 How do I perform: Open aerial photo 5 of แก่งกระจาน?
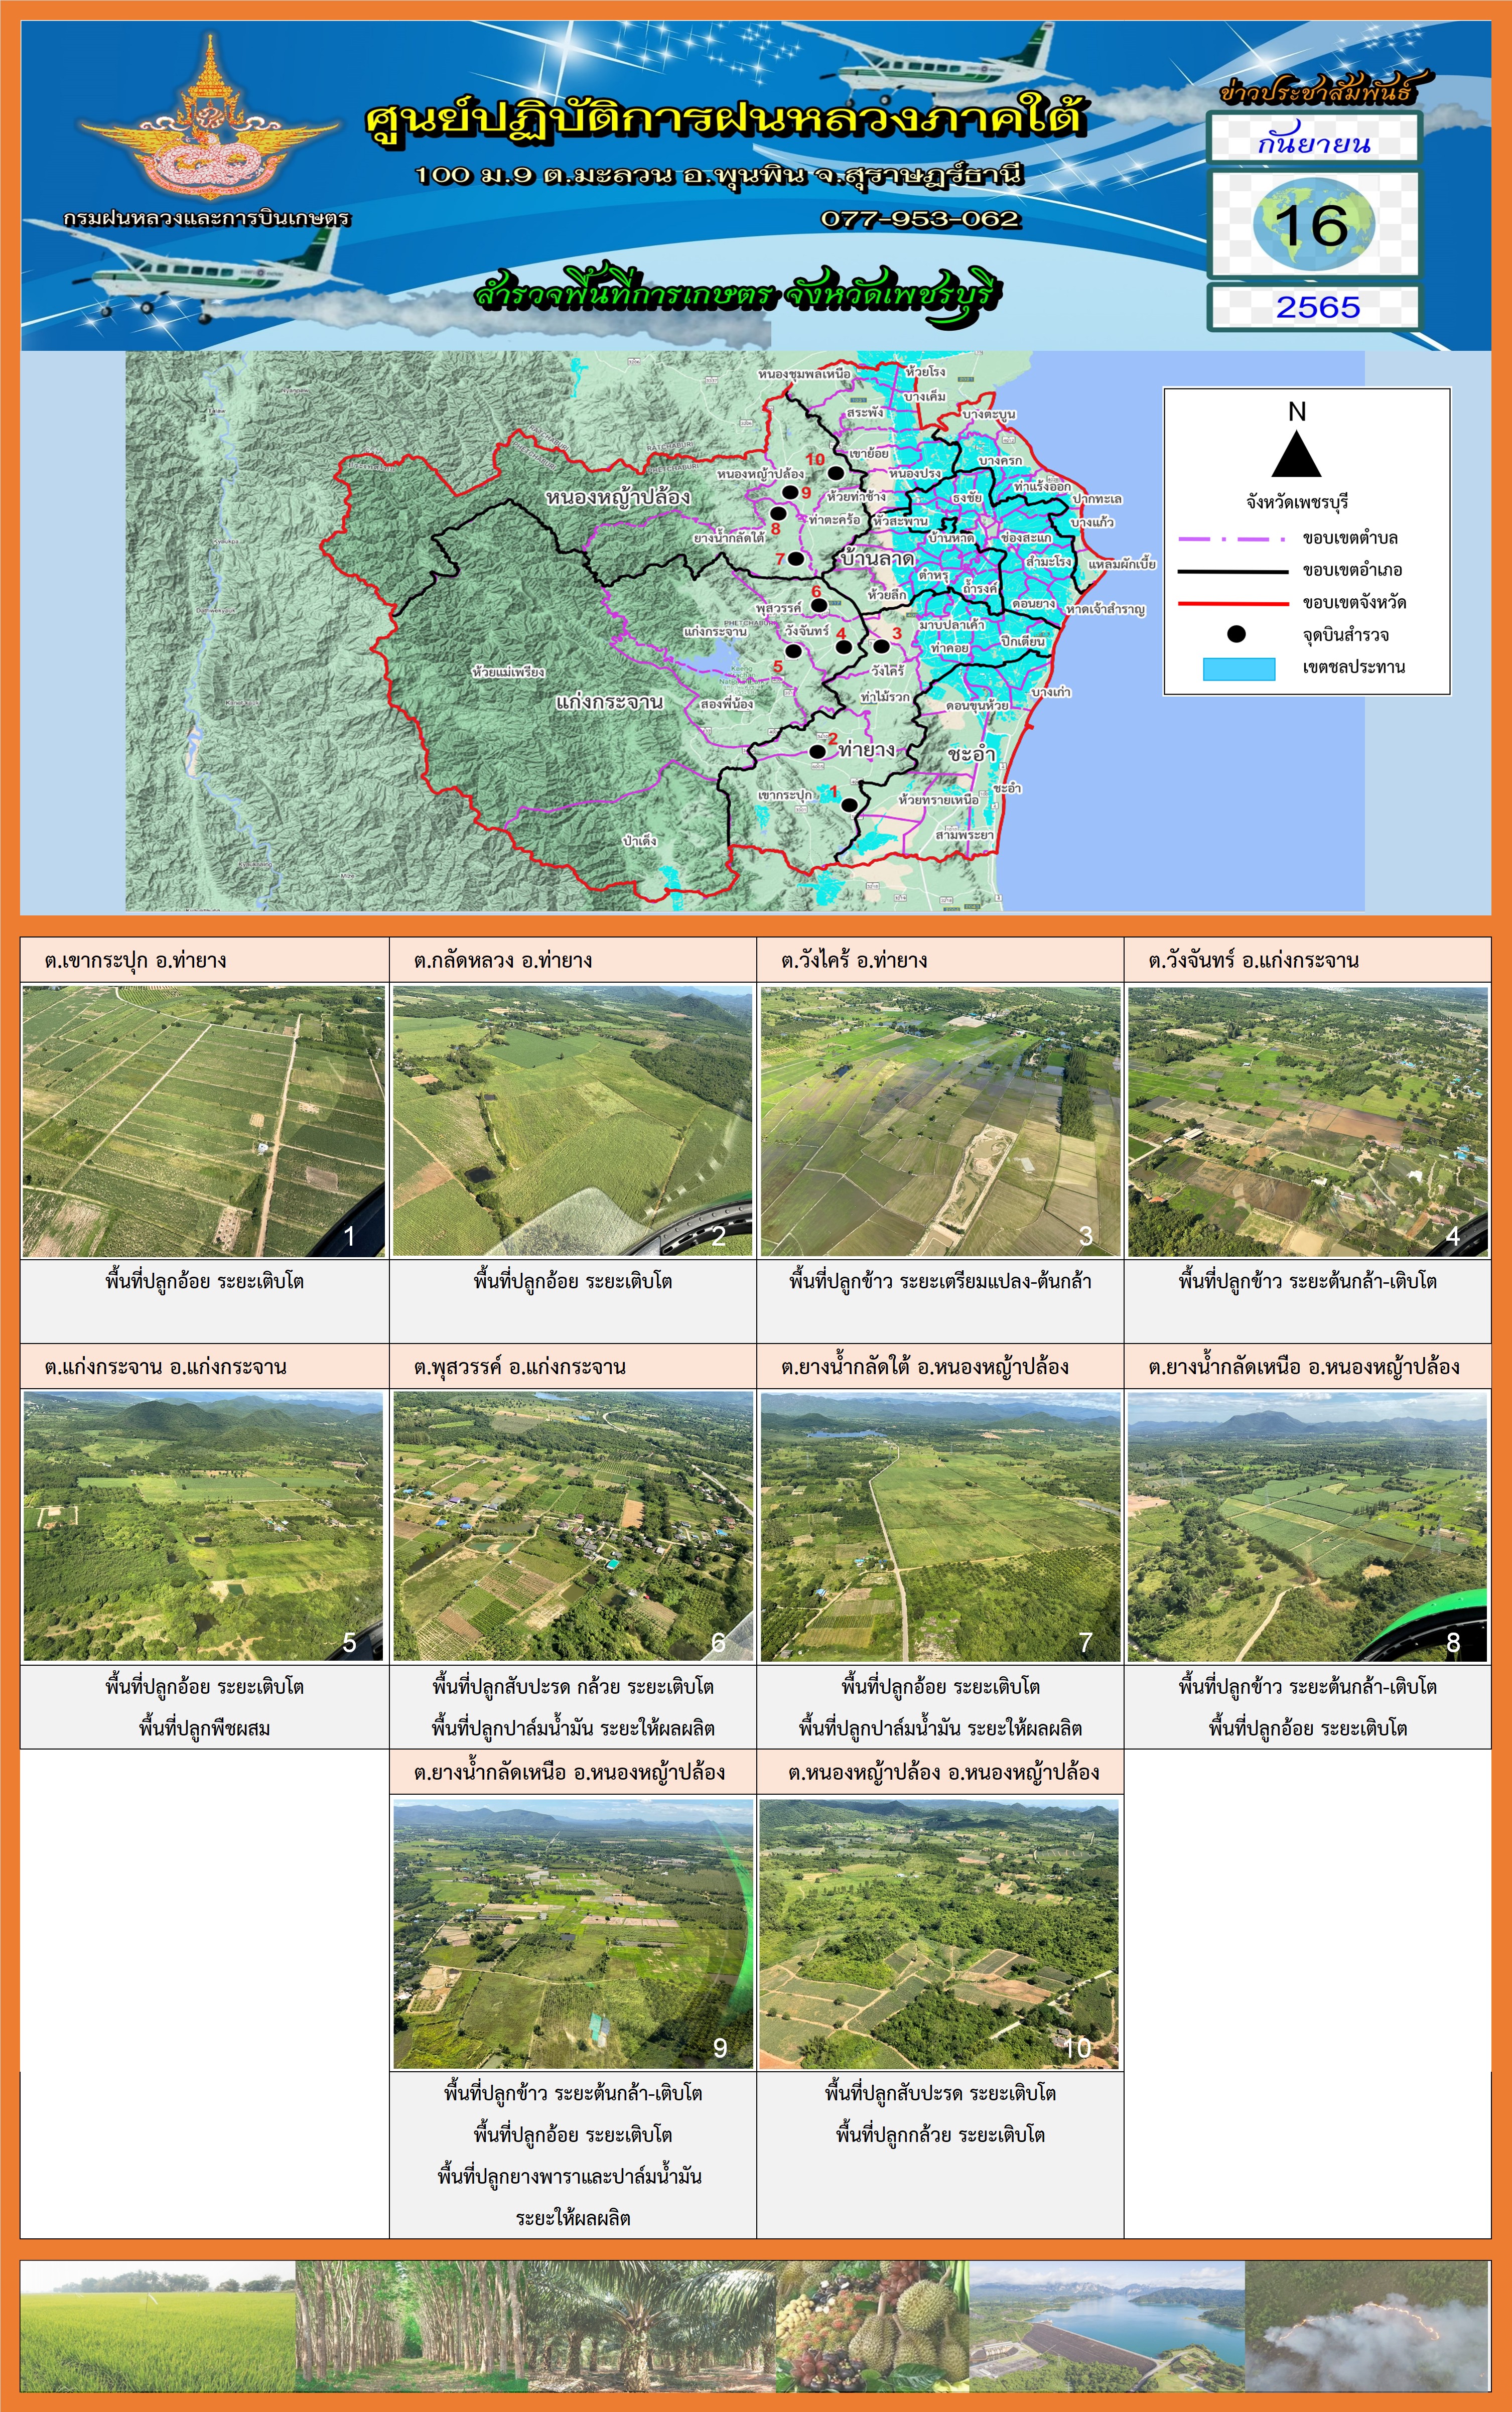click(204, 1527)
